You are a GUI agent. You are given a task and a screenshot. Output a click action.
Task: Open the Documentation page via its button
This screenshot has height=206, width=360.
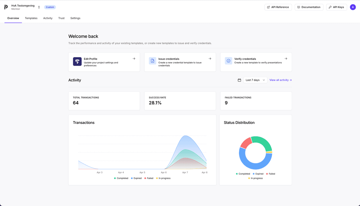click(x=309, y=7)
